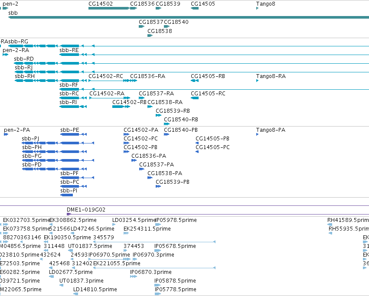The image size is (369, 296).
Task: Select the pen-2 gene label
Action: [10, 4]
